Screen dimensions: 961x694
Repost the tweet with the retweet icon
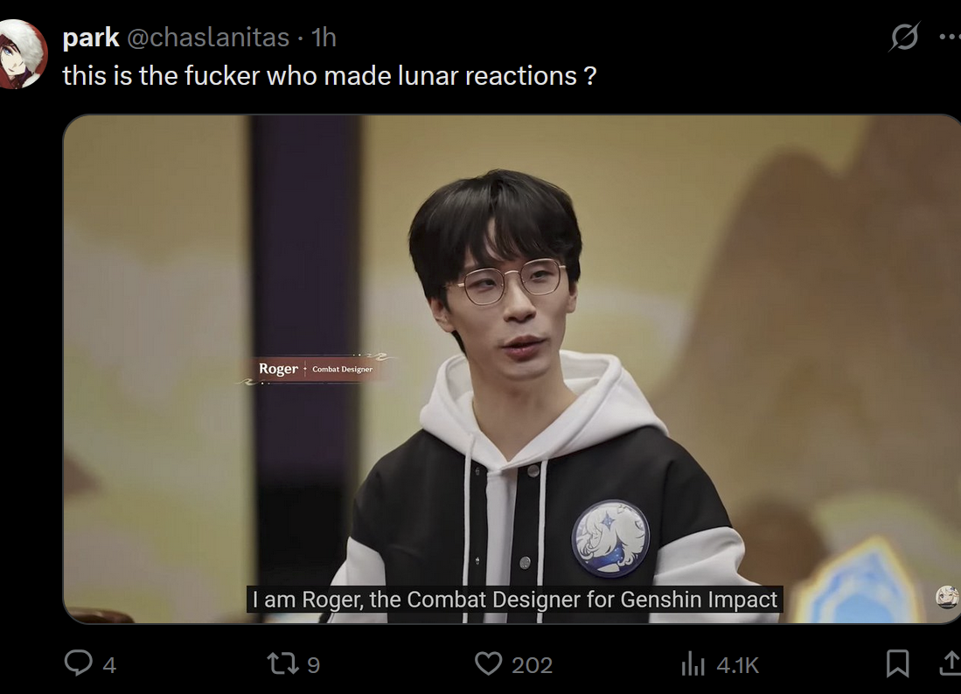282,663
